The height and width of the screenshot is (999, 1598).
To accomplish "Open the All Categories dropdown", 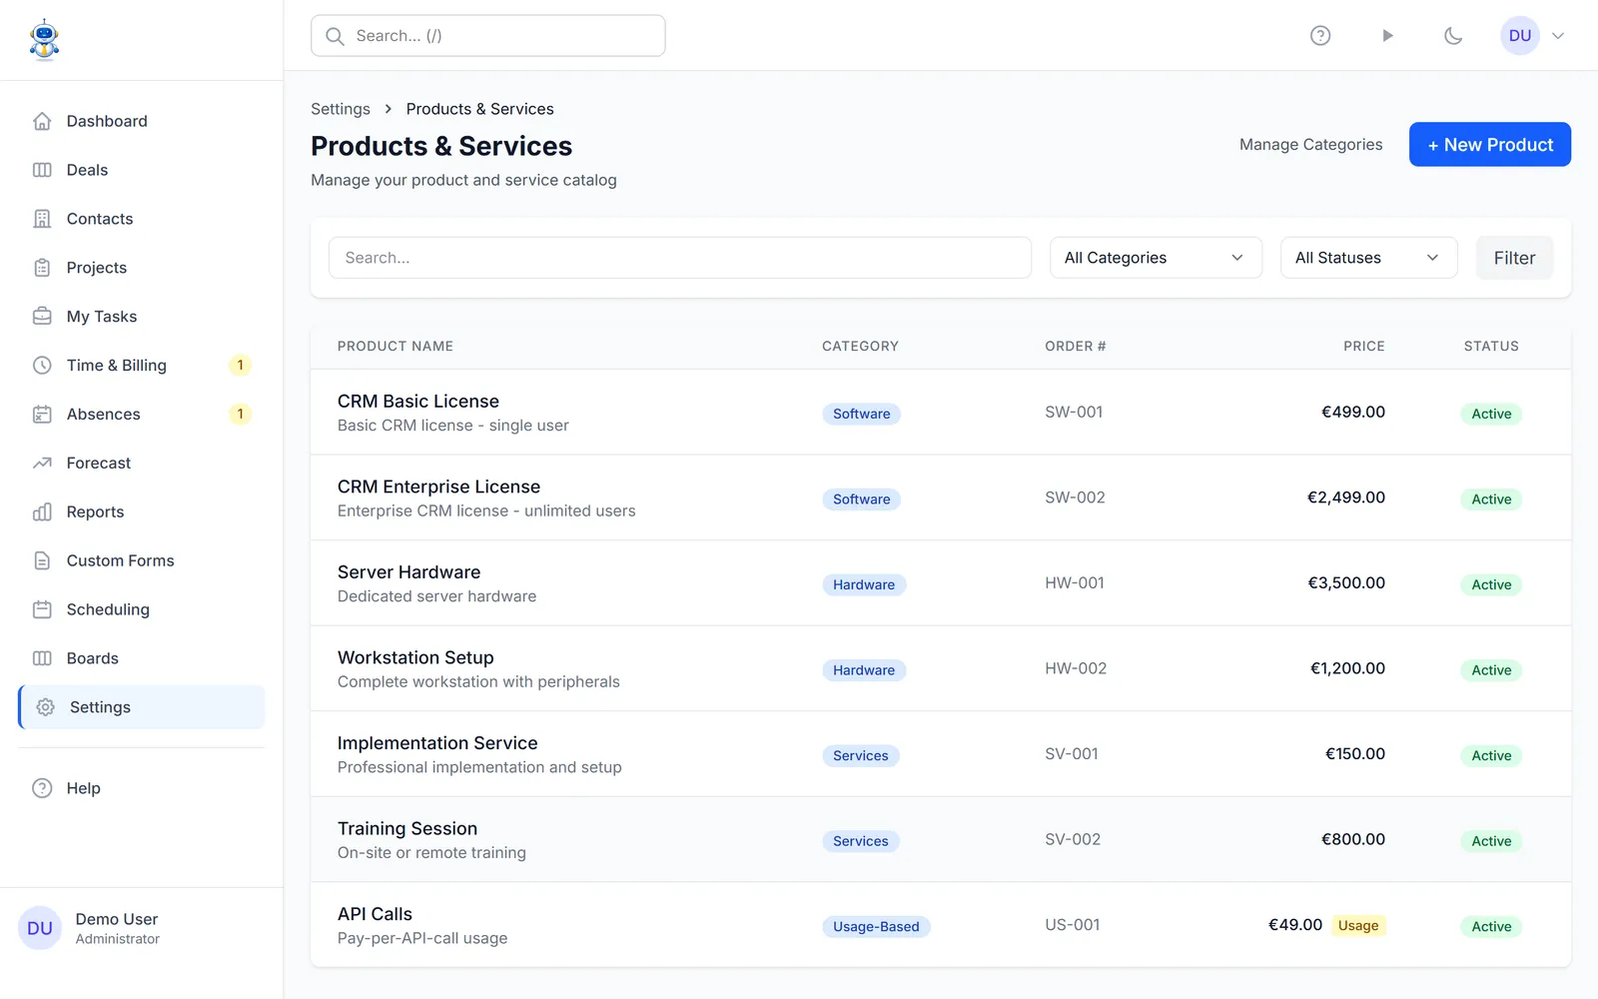I will pos(1156,258).
